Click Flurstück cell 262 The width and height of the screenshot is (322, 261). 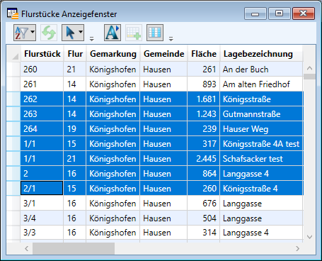point(42,99)
